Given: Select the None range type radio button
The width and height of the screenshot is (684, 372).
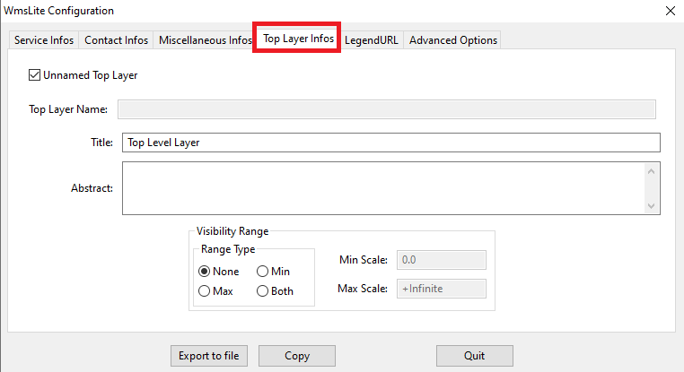Looking at the screenshot, I should coord(204,272).
